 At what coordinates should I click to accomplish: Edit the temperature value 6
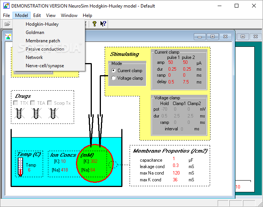coord(29,170)
